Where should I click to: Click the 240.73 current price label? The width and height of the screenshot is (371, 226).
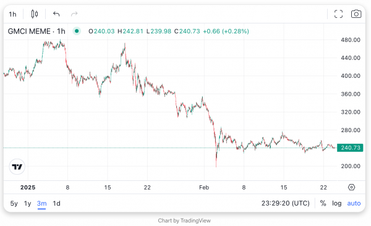pos(350,148)
